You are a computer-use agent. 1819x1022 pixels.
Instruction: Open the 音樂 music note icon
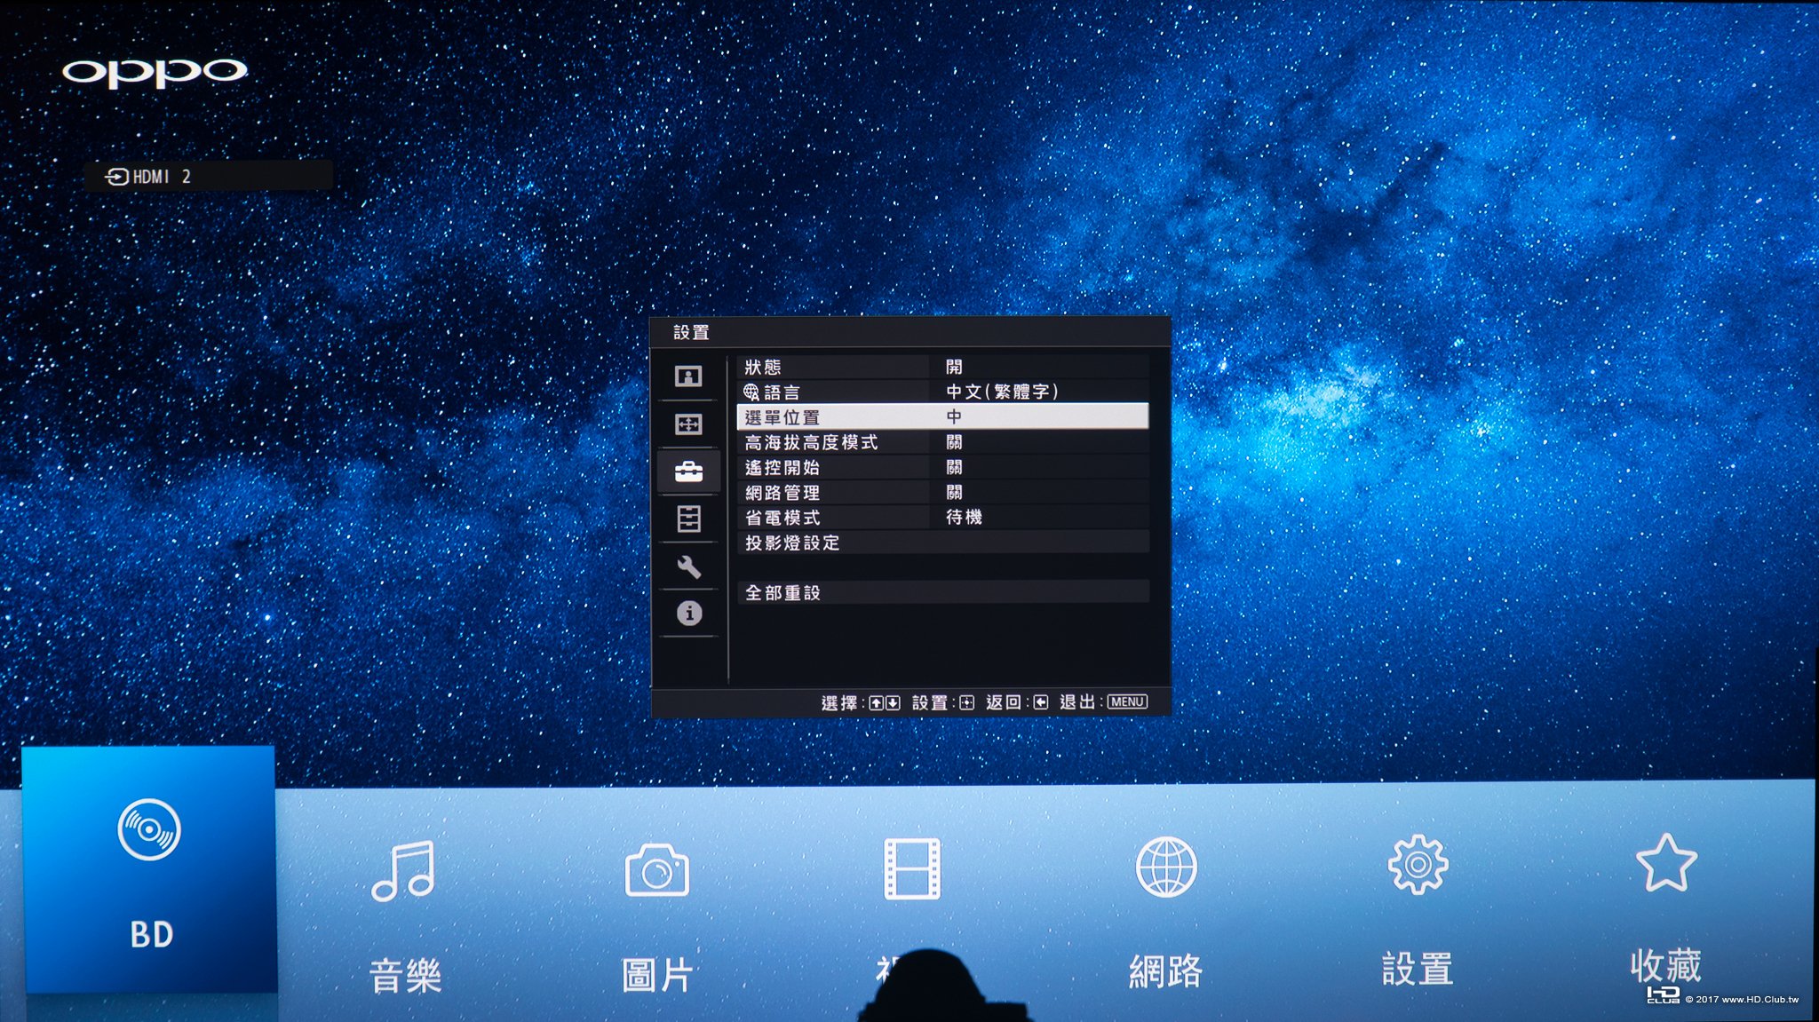[404, 870]
